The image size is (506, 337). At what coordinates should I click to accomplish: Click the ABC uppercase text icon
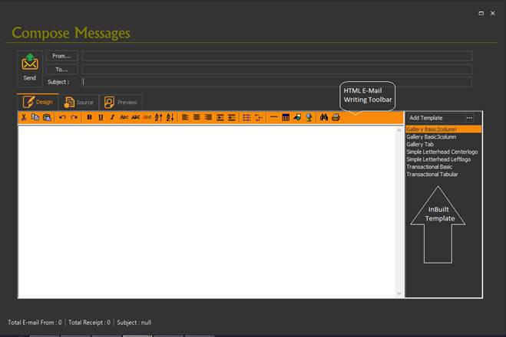pyautogui.click(x=136, y=117)
